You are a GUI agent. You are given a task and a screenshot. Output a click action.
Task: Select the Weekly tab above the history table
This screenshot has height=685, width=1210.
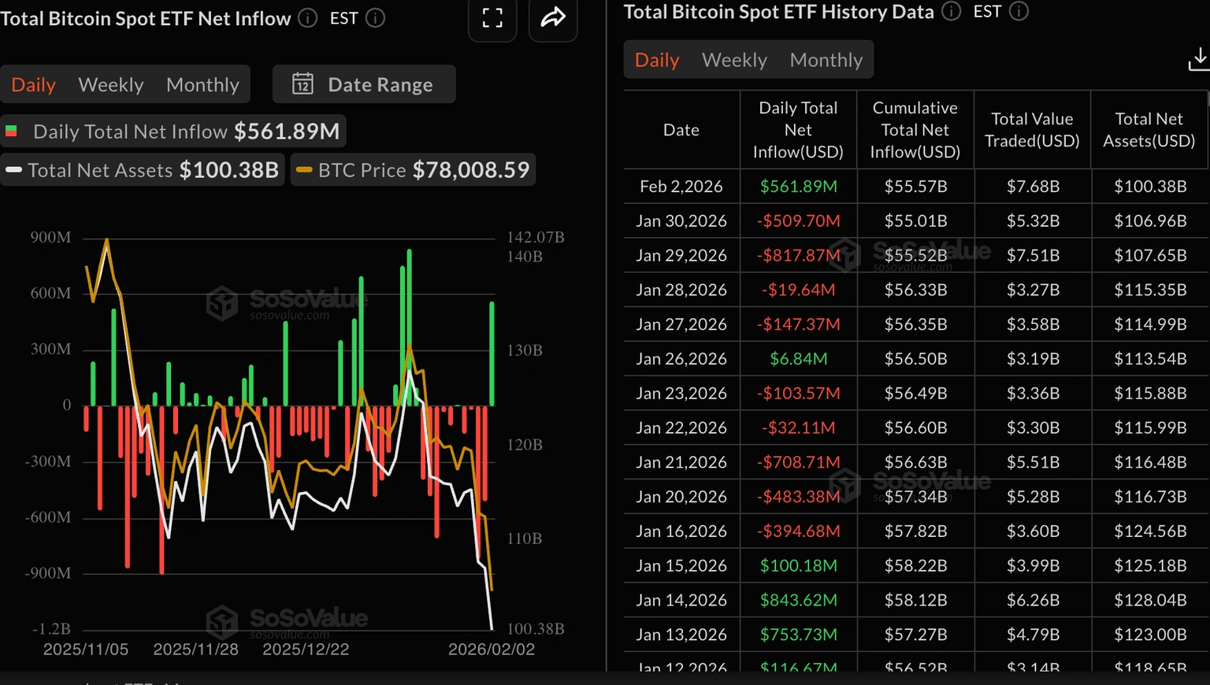(x=733, y=59)
